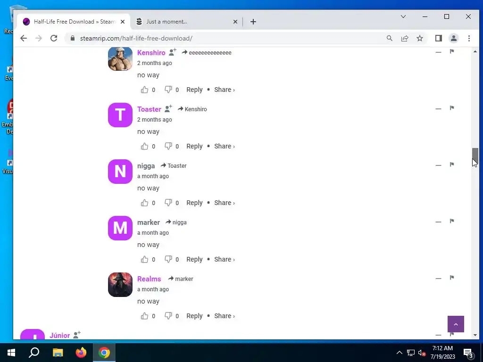The height and width of the screenshot is (362, 483).
Task: Launch Firefox from taskbar
Action: [81, 353]
